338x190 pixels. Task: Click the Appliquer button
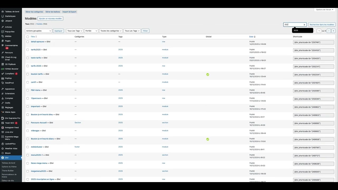point(58,31)
